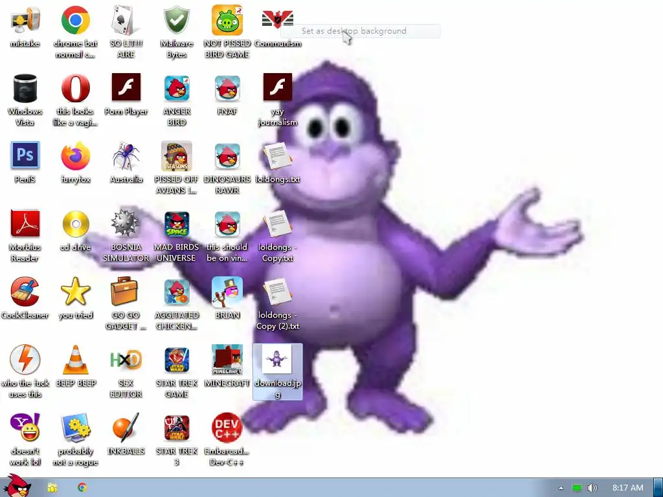Select the loldongs.txt file
663x497 pixels.
[x=277, y=157]
